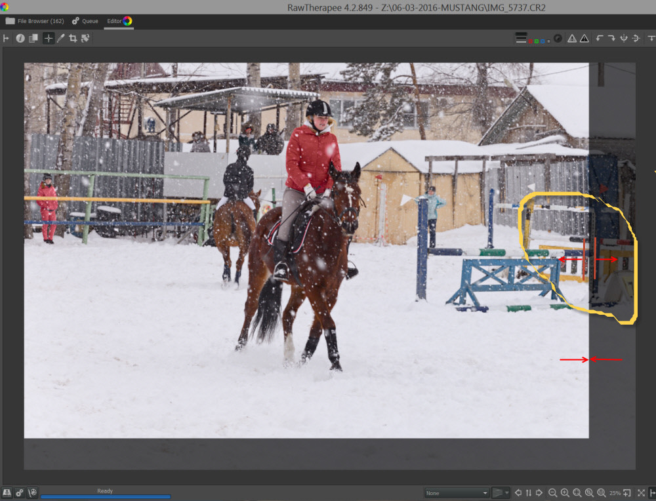This screenshot has height=501, width=656.
Task: Enable clipped shadow indication
Action: (584, 39)
